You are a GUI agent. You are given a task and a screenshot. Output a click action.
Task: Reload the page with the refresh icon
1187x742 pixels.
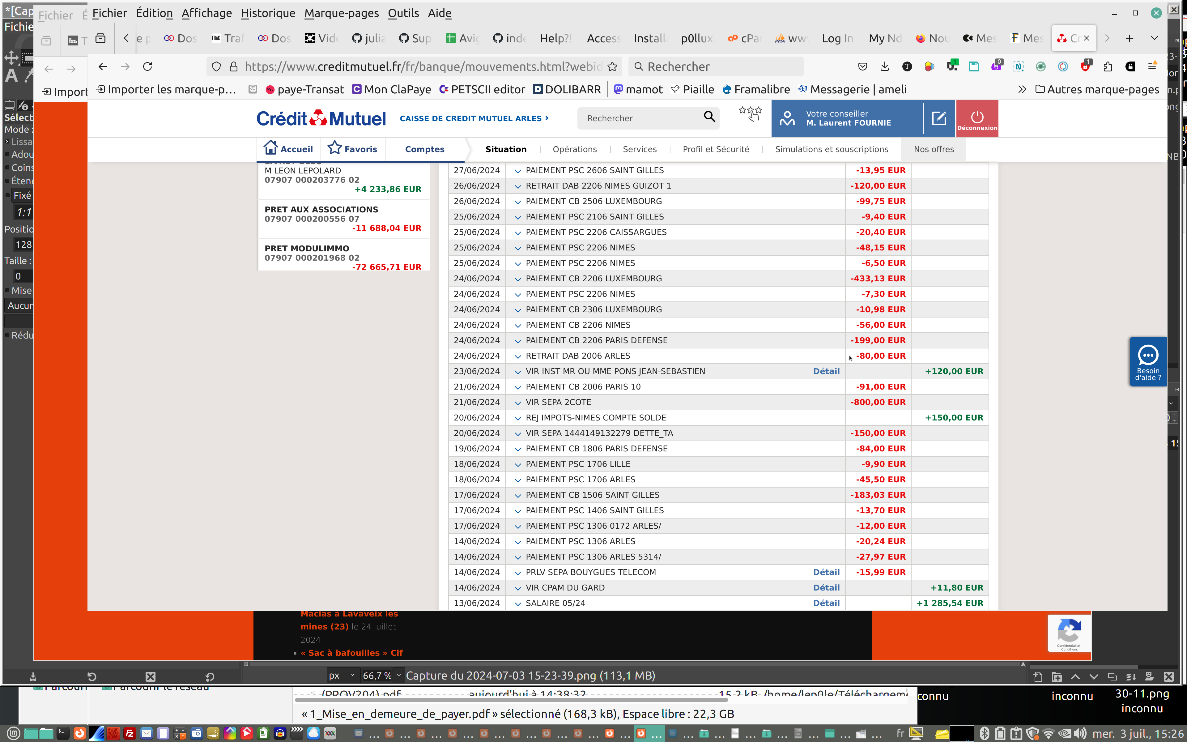pos(148,67)
